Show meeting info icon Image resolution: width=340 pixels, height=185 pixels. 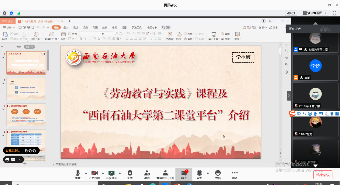pos(4,13)
